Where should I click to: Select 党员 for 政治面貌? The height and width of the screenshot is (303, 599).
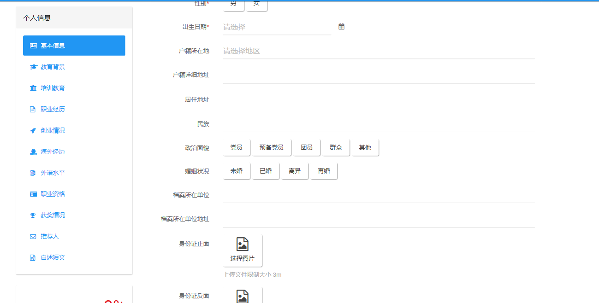pos(237,147)
